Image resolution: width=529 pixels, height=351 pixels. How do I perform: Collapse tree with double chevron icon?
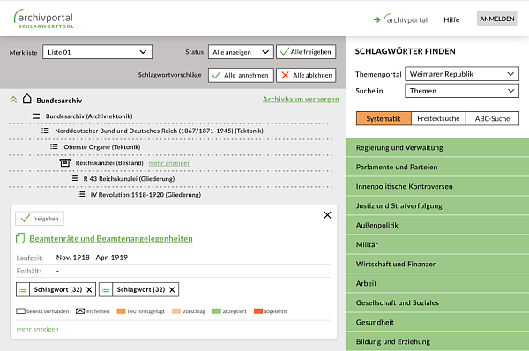[x=13, y=100]
